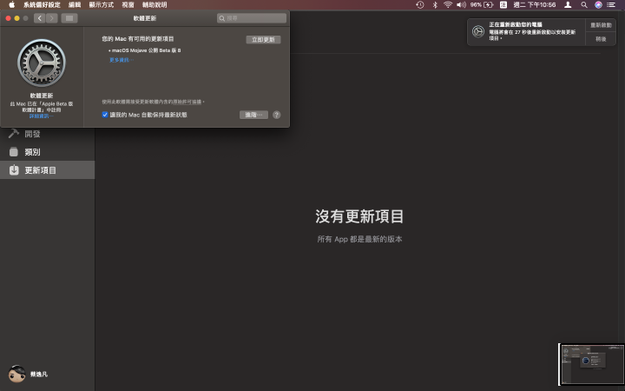Click the Time Machine menu bar icon
This screenshot has width=625, height=391.
pyautogui.click(x=420, y=5)
